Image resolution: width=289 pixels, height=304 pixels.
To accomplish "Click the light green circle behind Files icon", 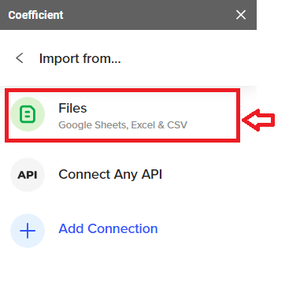I will (x=28, y=114).
